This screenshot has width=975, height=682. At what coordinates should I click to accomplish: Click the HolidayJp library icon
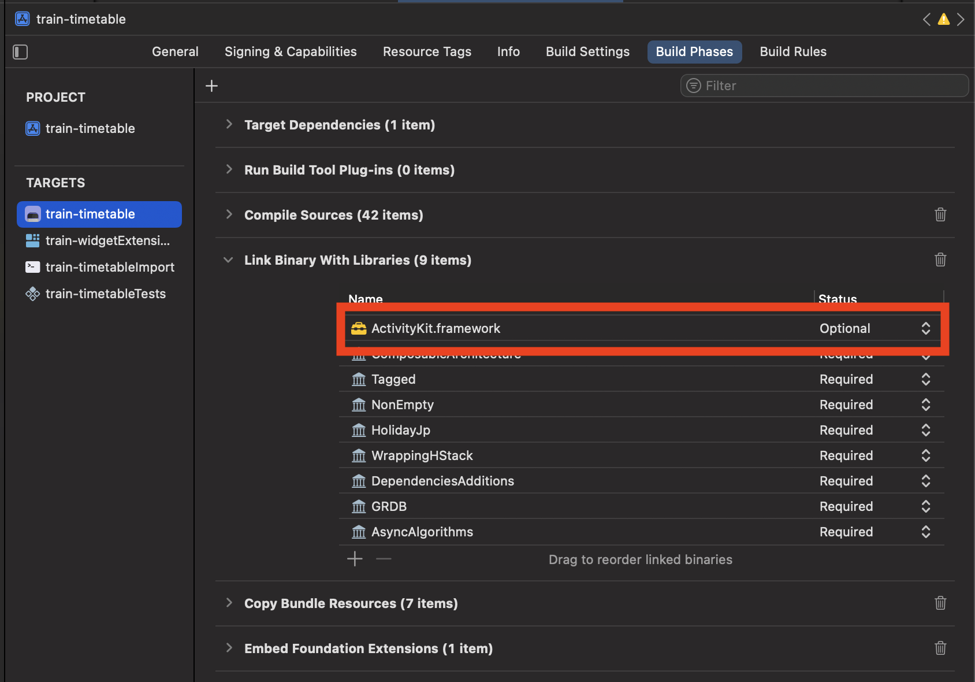[x=359, y=430]
